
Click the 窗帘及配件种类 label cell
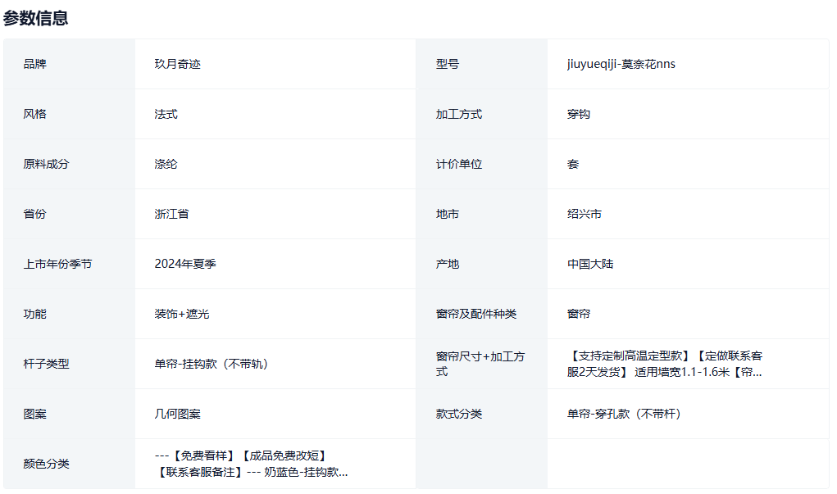(475, 314)
